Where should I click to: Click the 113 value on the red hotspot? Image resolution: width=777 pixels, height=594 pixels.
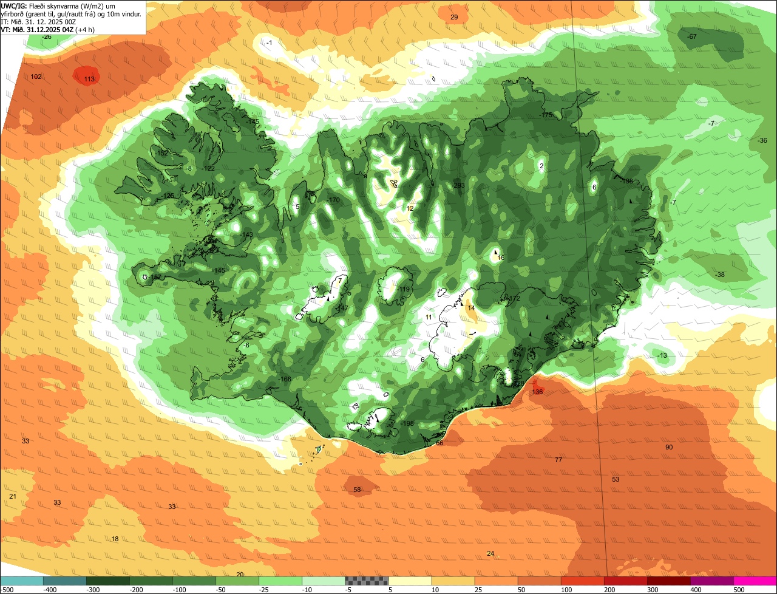click(x=89, y=80)
